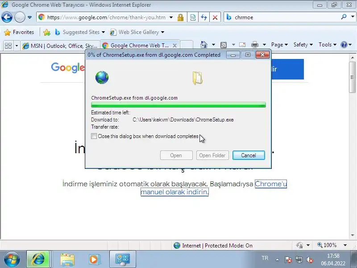Click Internet Explorer taskbar icon
357x268 pixels.
point(38,259)
